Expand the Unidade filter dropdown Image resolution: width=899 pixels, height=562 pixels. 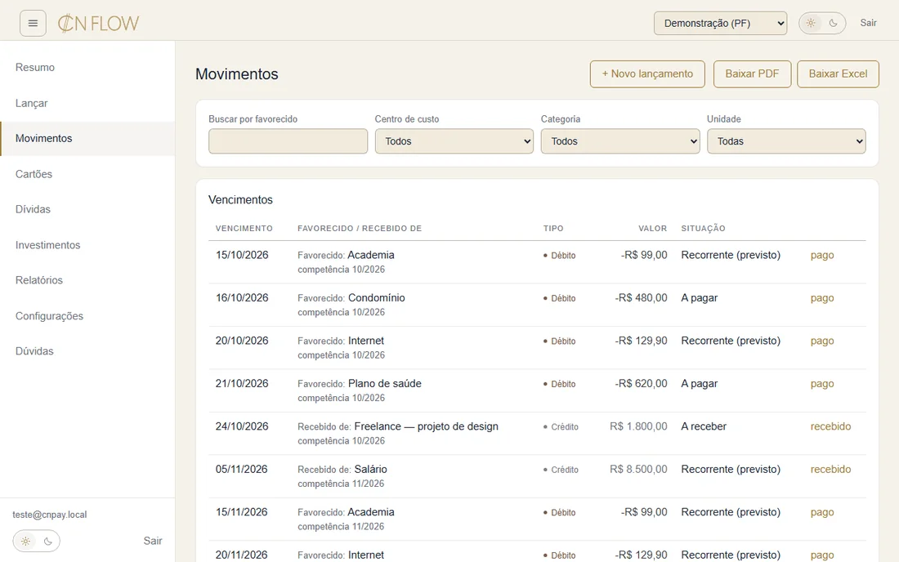[786, 141]
